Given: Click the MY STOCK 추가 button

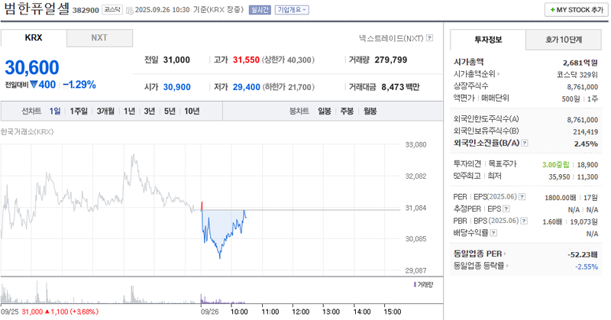Looking at the screenshot, I should [577, 10].
